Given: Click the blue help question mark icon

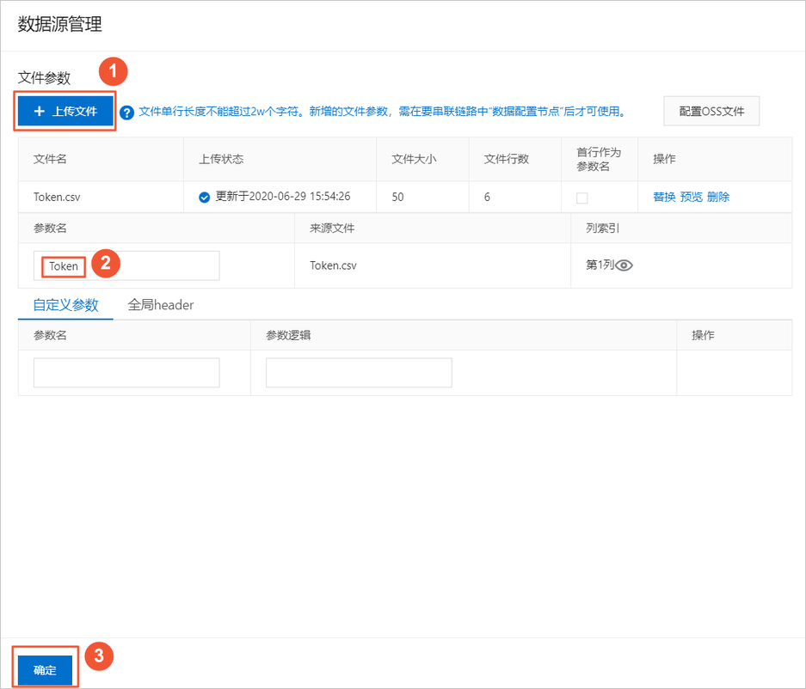Looking at the screenshot, I should coord(127,113).
